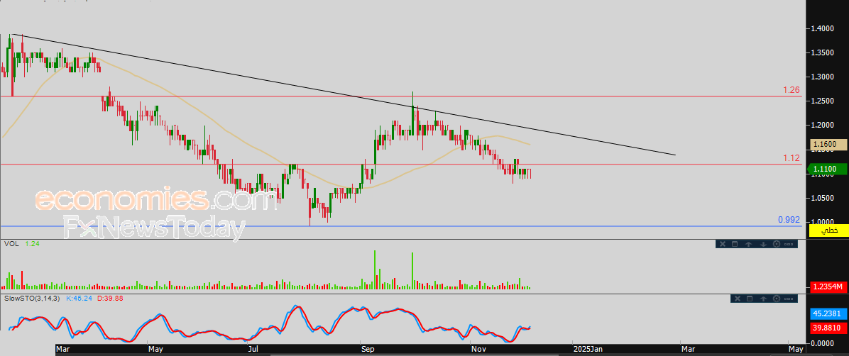This screenshot has height=356, width=849.
Task: Close the SlowSTO indicator panel
Action: (x=738, y=299)
